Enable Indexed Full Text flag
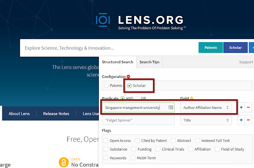The height and width of the screenshot is (168, 254). (x=198, y=141)
